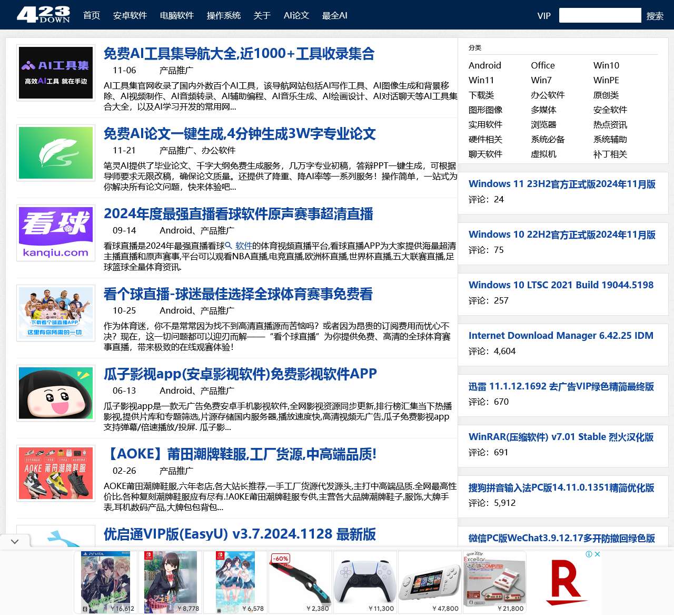Open the AI工具集 article thumbnail
Viewport: 674px width, 615px height.
point(56,73)
